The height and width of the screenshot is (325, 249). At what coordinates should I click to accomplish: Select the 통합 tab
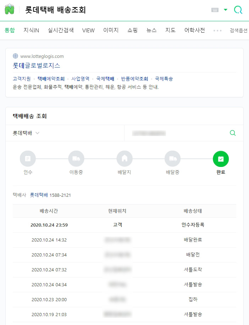[x=10, y=30]
